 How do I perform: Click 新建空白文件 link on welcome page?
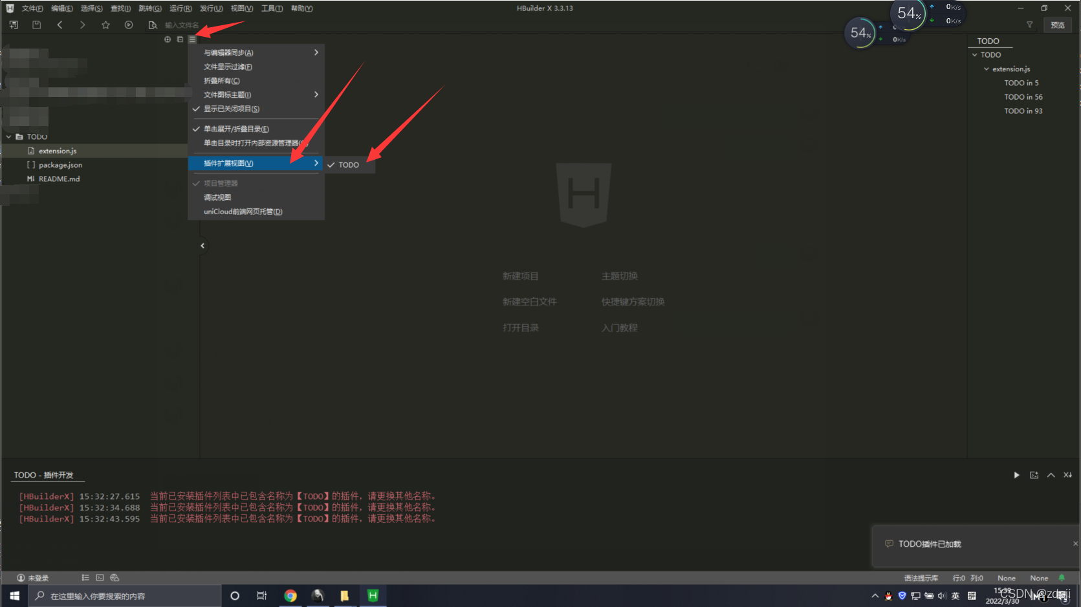click(x=530, y=302)
